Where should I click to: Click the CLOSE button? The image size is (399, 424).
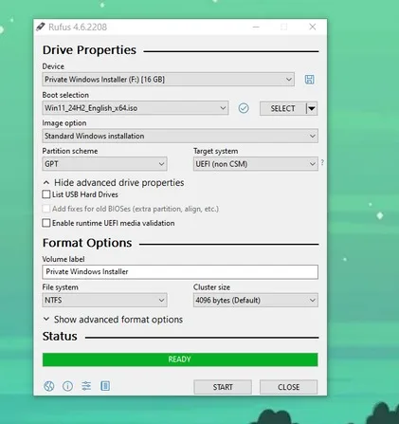(x=288, y=387)
